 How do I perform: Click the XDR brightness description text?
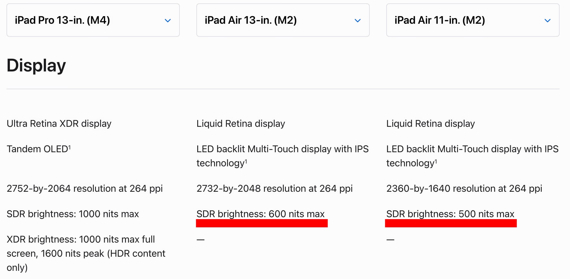pyautogui.click(x=86, y=253)
